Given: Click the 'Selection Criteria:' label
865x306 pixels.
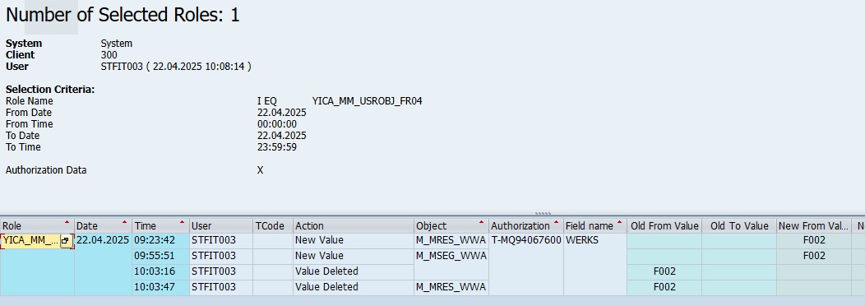Looking at the screenshot, I should (x=50, y=90).
